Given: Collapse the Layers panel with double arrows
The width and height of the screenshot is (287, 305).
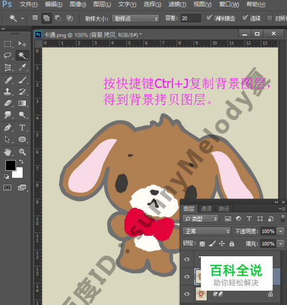Looking at the screenshot, I should 276,202.
